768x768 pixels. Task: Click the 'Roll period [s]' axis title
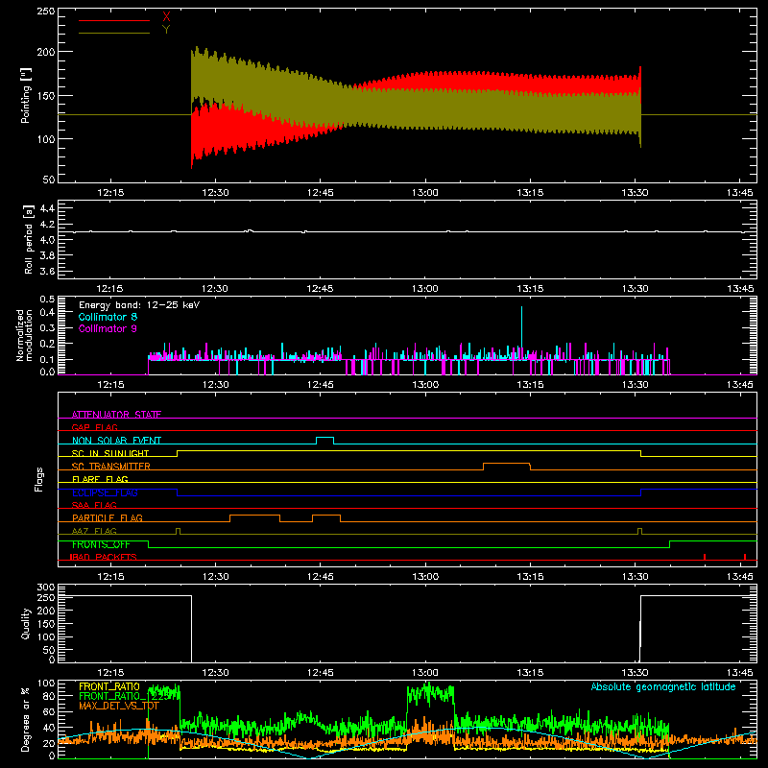pos(29,239)
